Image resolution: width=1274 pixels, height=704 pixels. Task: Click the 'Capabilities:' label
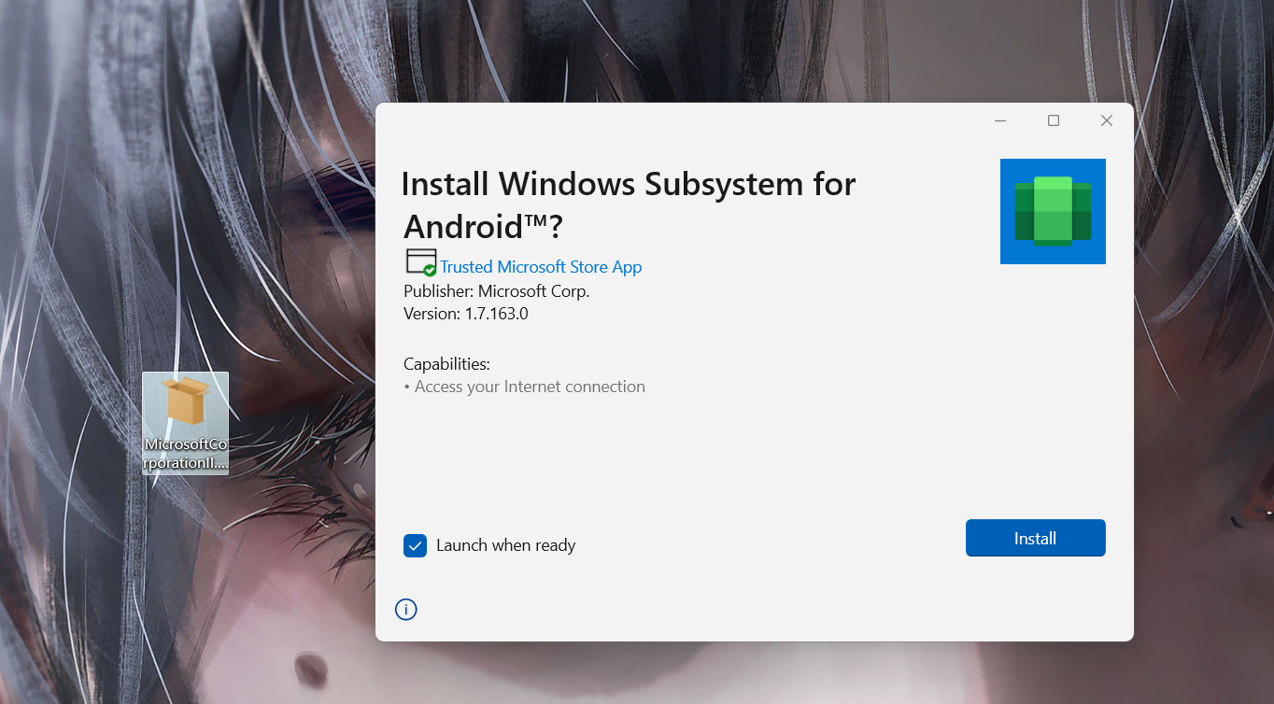446,364
